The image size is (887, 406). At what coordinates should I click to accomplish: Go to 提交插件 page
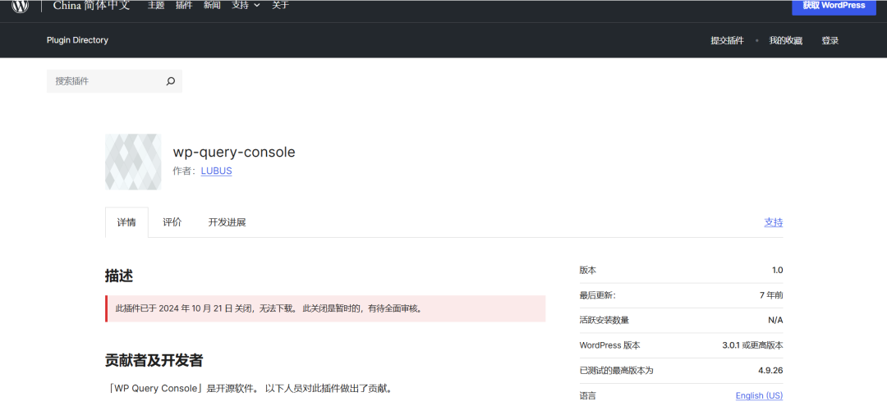tap(727, 41)
